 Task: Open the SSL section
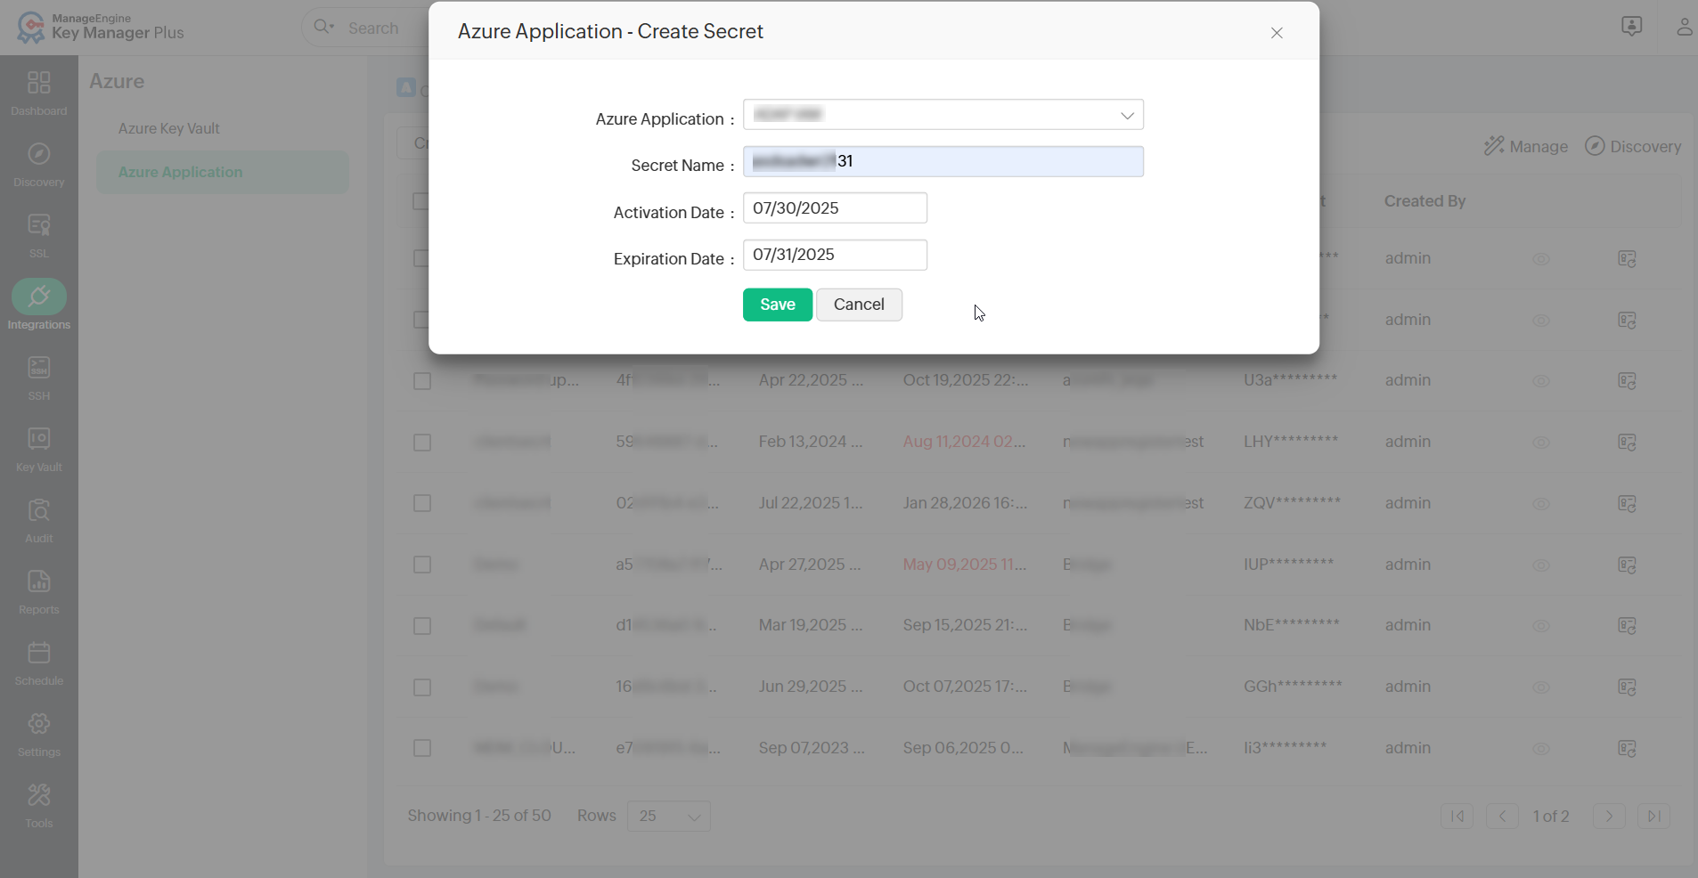pos(38,234)
